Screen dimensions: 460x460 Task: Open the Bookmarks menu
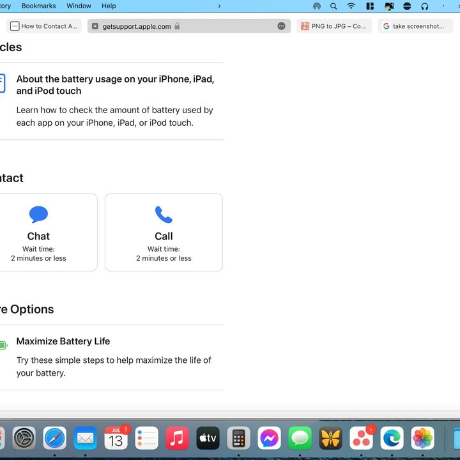click(x=38, y=6)
